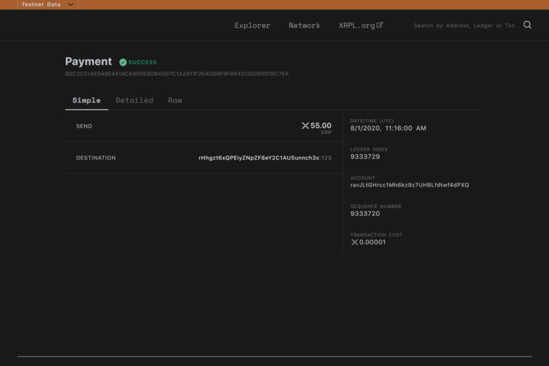The width and height of the screenshot is (549, 366).
Task: Click the transaction cost 0.00001 value
Action: tap(372, 243)
